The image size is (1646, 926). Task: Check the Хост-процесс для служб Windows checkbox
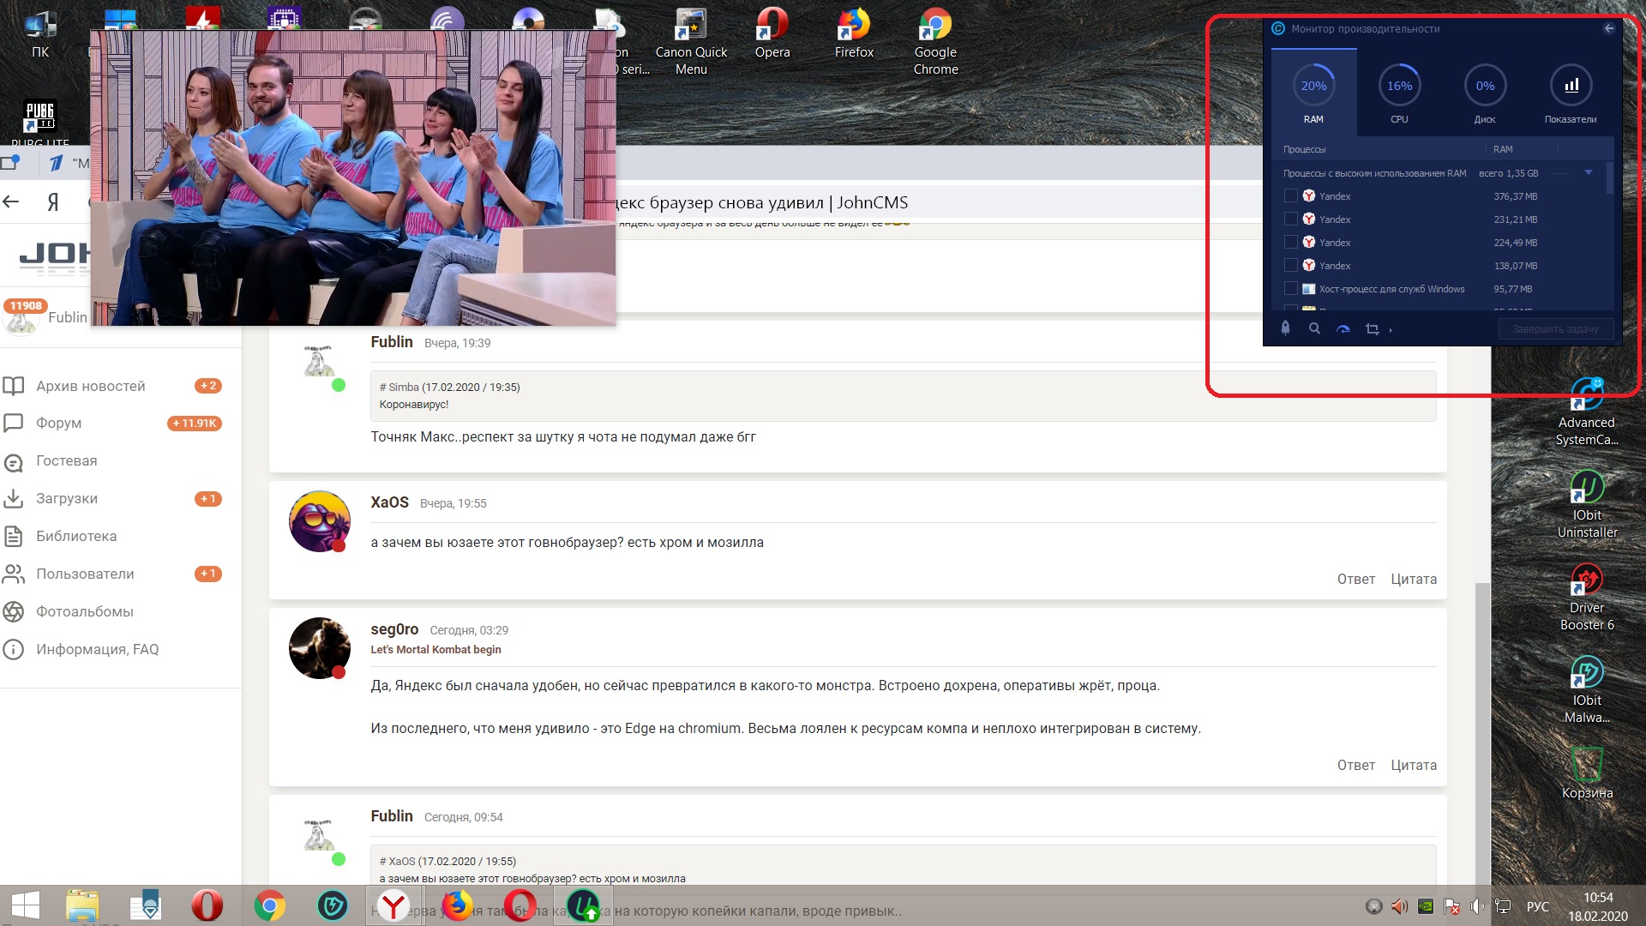[1291, 289]
